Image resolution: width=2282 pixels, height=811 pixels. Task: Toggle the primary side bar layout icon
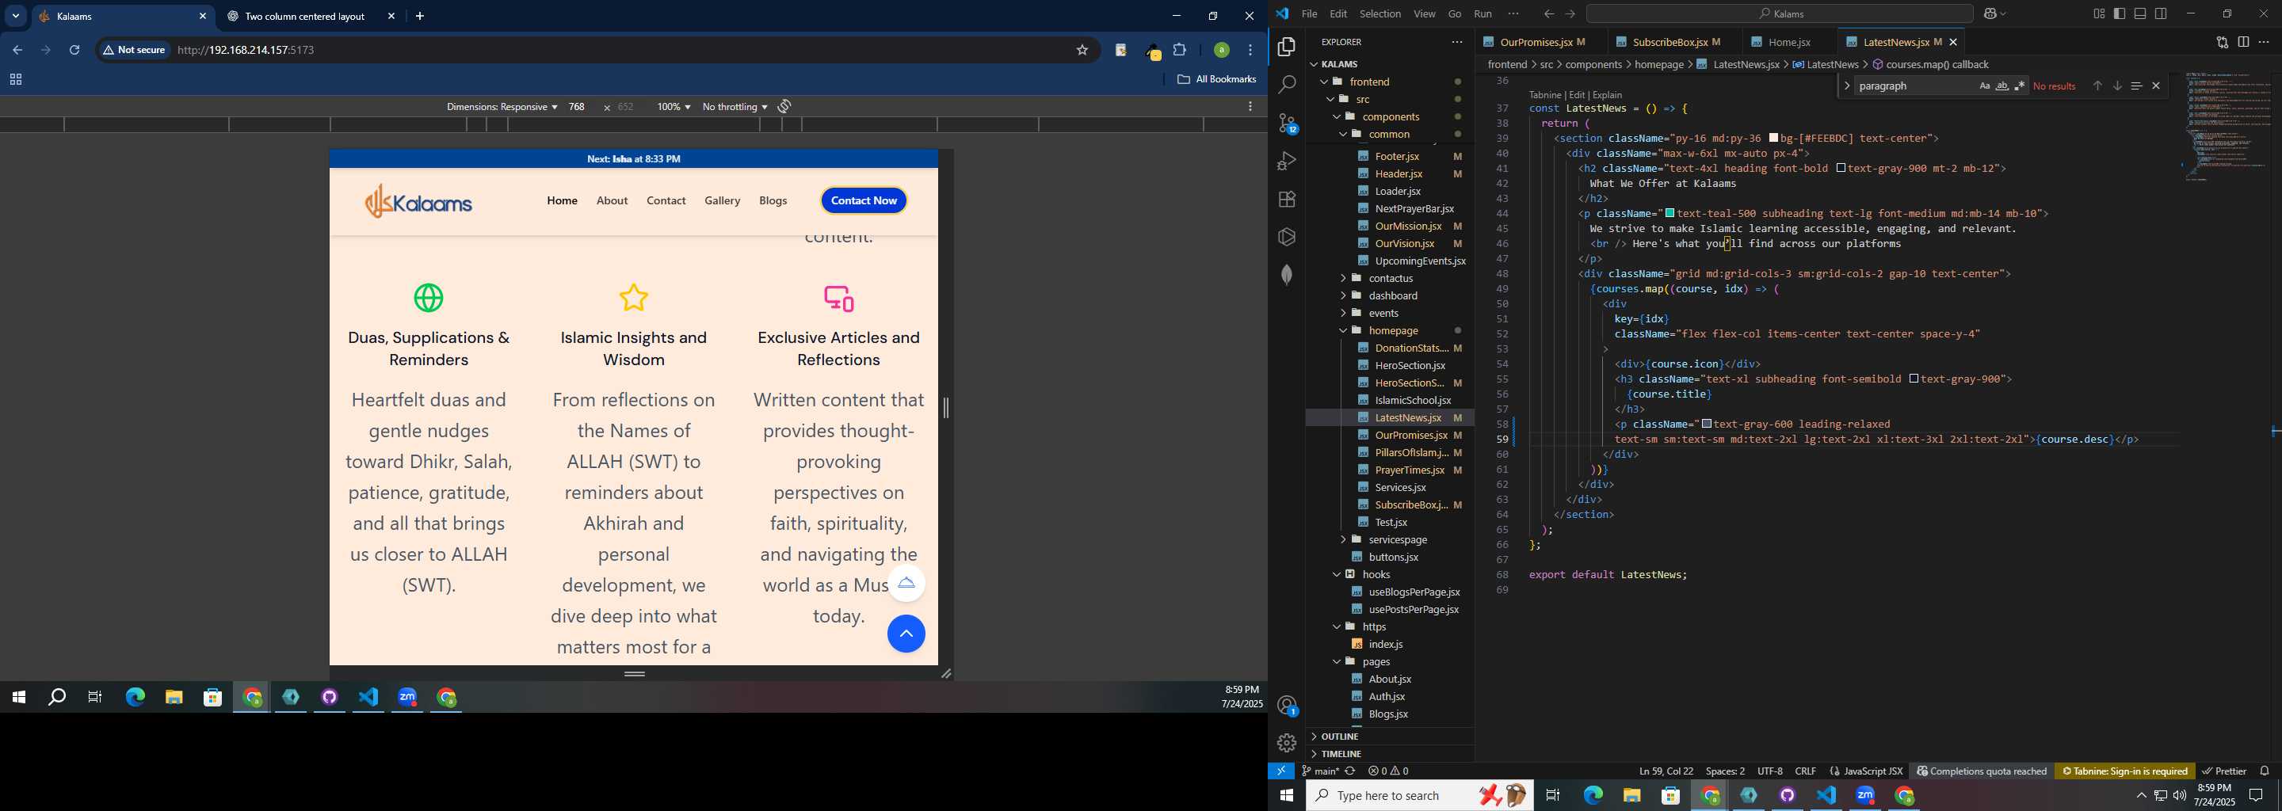2119,13
